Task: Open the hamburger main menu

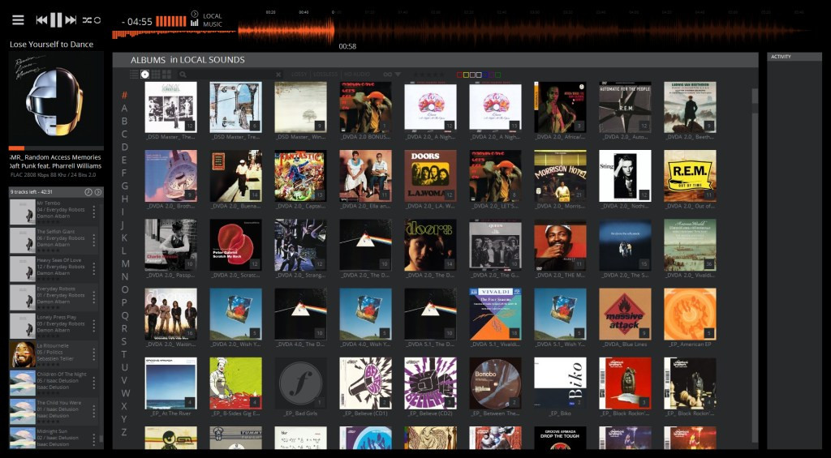Action: (18, 20)
